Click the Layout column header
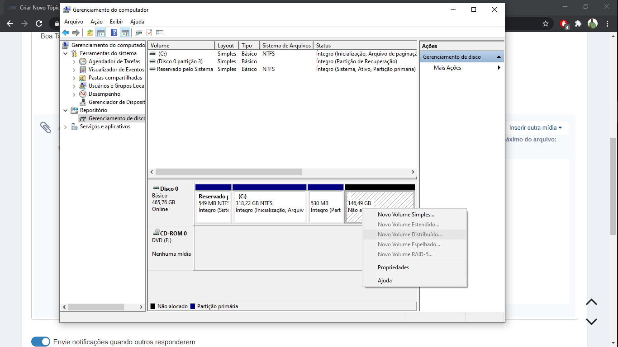Viewport: 618px width, 347px height. (227, 46)
